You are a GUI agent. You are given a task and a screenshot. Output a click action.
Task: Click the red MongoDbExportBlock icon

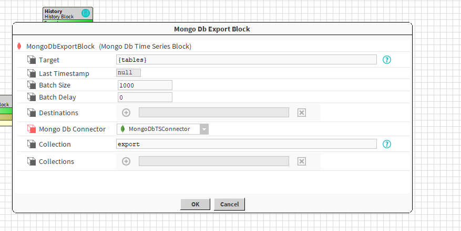point(19,47)
